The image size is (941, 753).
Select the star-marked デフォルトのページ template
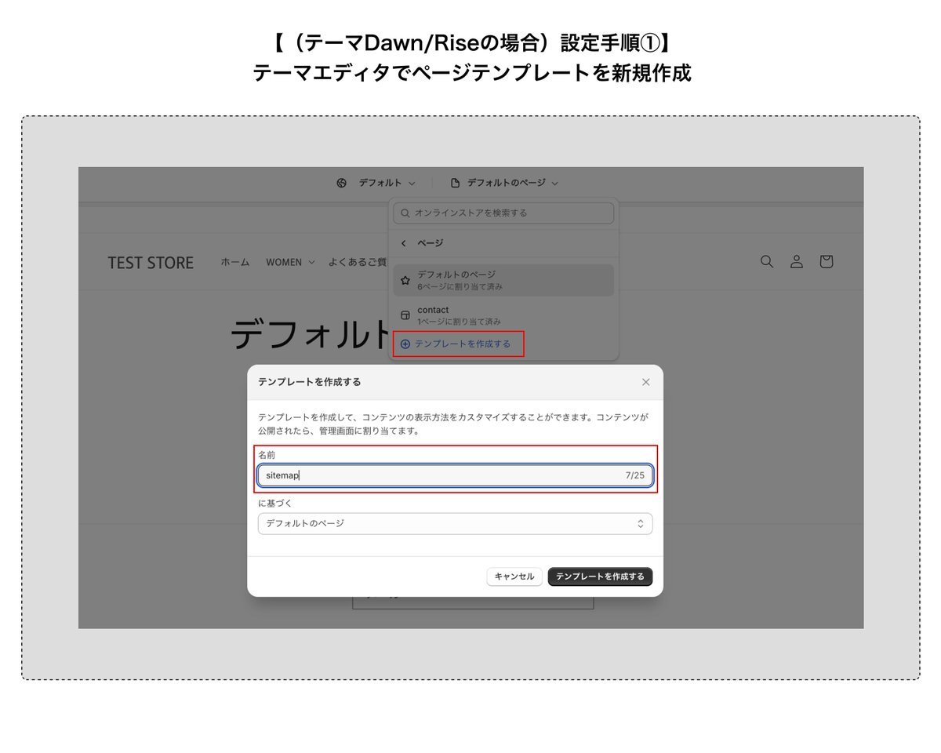[x=405, y=280]
